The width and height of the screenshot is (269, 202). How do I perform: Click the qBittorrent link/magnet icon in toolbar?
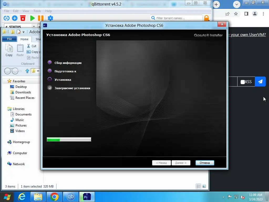(7, 18)
